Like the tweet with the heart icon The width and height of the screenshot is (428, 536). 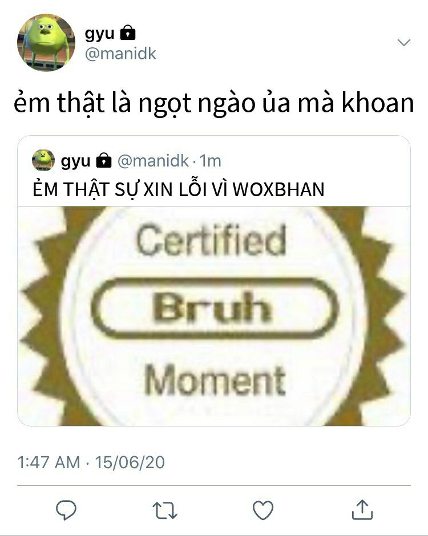coord(263,510)
